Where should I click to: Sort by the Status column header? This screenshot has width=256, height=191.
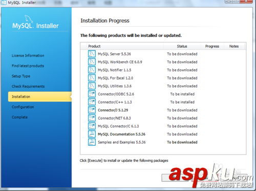tap(182, 46)
